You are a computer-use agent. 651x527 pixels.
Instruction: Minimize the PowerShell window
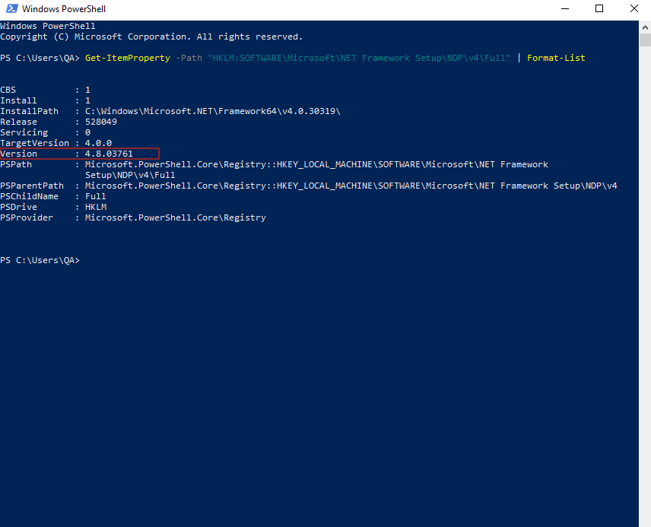(x=564, y=8)
